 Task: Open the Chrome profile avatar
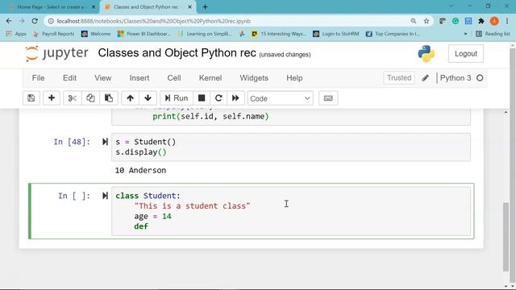point(494,21)
